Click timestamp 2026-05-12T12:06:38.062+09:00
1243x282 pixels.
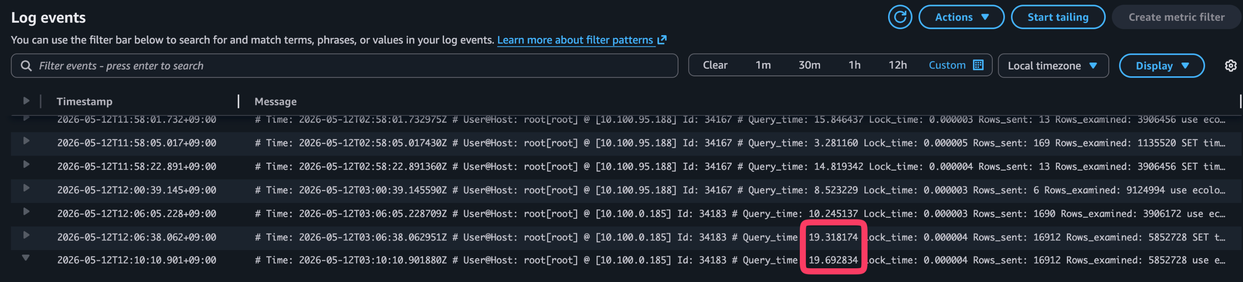[x=137, y=237]
